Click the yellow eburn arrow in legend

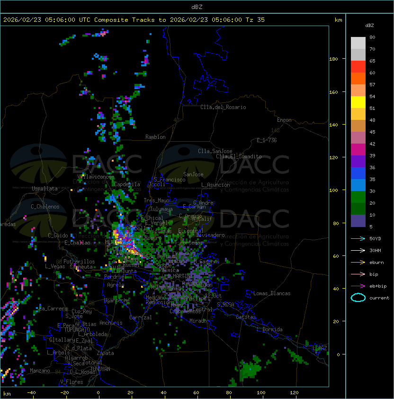pos(358,263)
